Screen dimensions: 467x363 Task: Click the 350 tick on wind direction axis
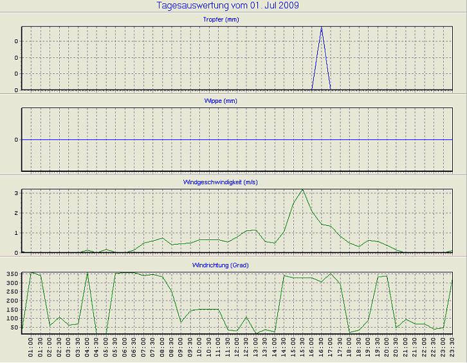(x=11, y=274)
